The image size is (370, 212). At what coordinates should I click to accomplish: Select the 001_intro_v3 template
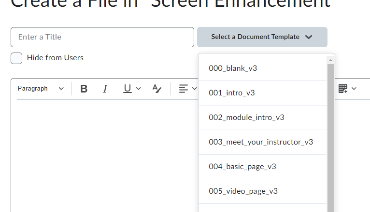232,93
